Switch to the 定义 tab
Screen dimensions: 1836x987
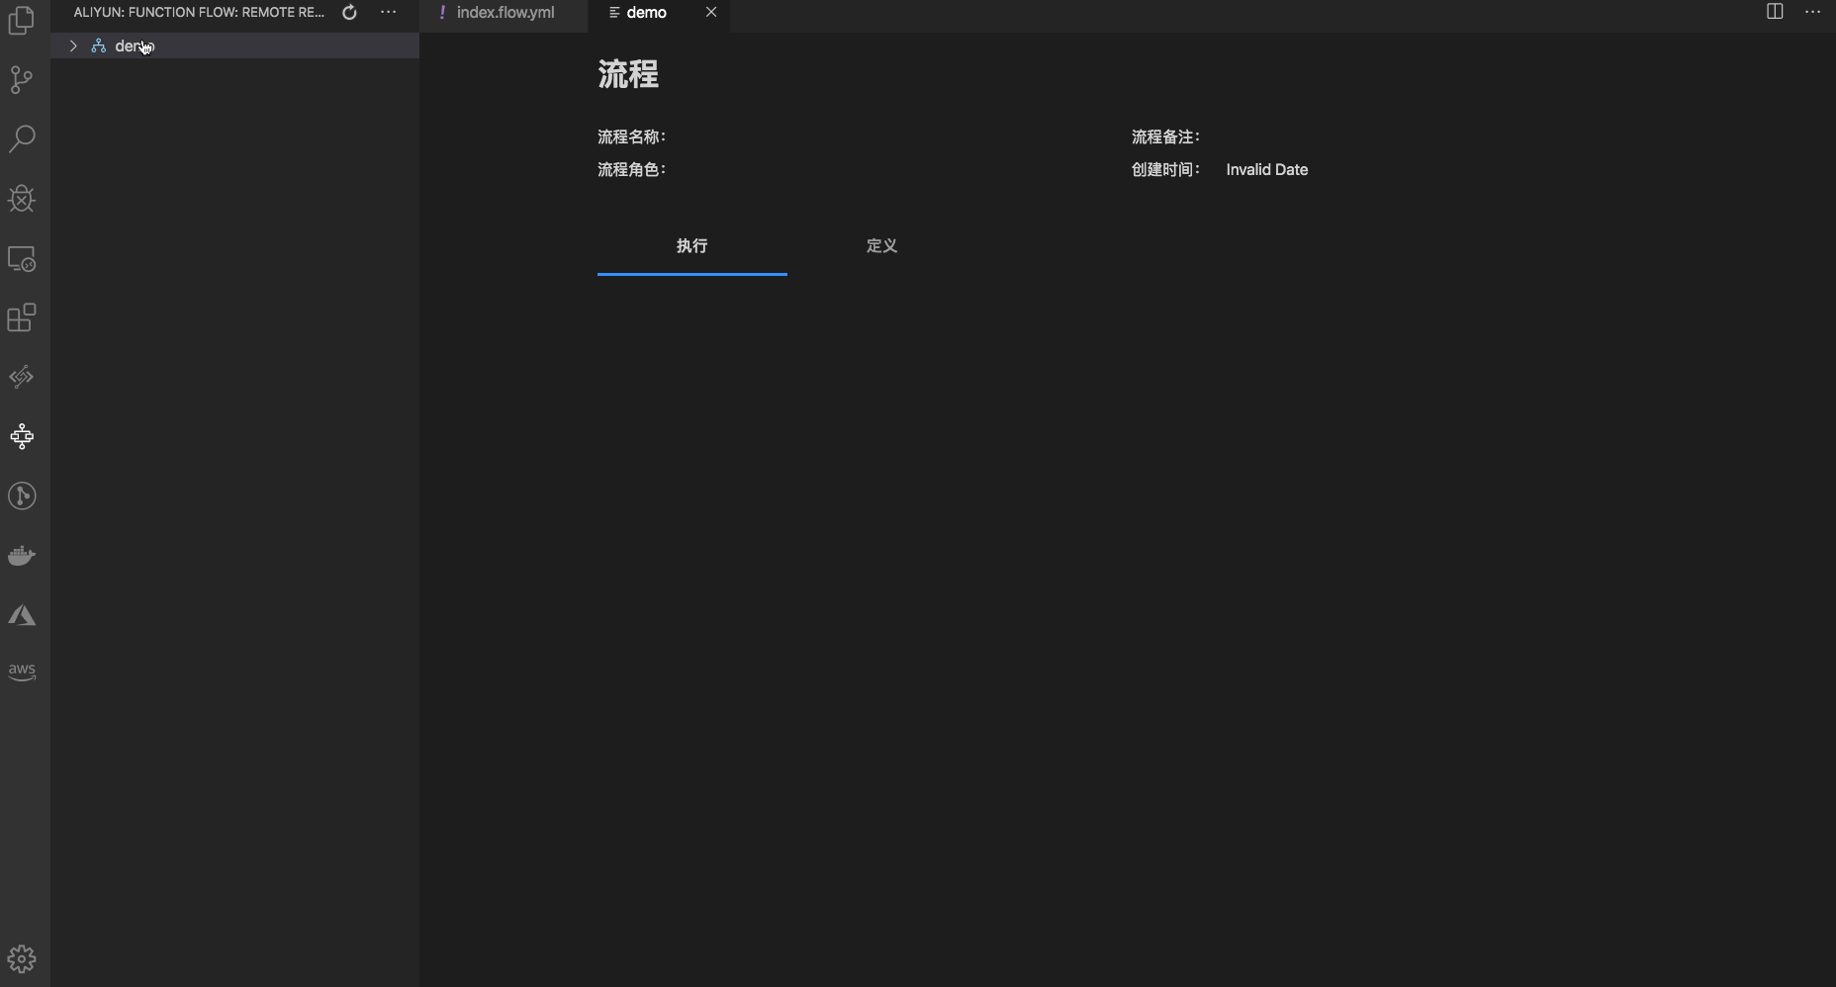pos(882,245)
